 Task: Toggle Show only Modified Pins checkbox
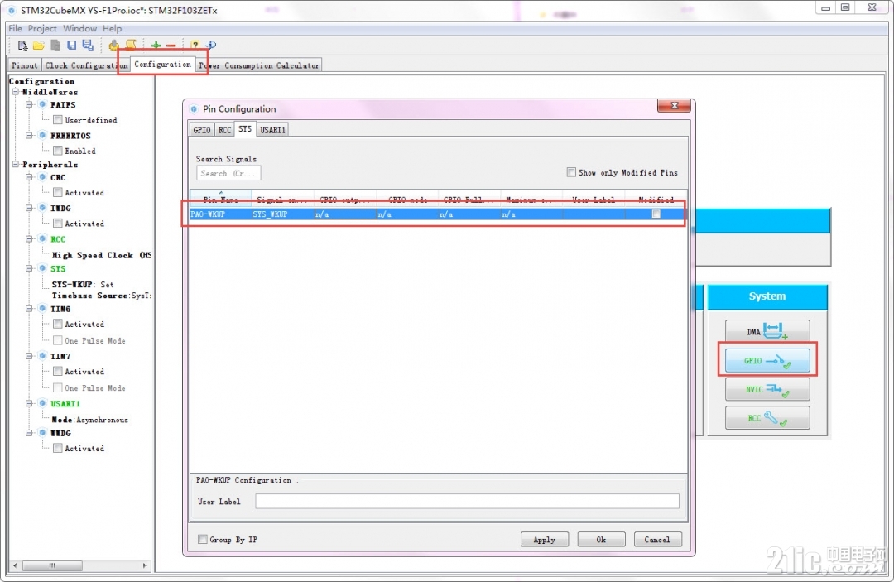point(571,172)
